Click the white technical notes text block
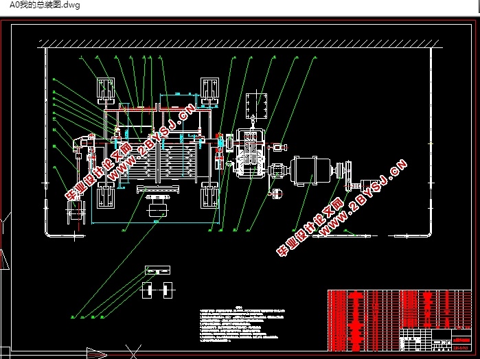Image resolution: width=480 pixels, height=359 pixels. coord(242,323)
